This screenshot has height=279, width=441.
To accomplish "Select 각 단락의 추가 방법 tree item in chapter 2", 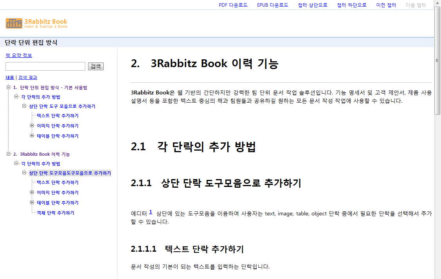I will coord(41,163).
